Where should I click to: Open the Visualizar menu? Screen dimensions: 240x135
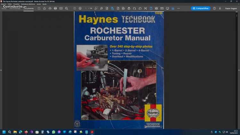(16, 4)
